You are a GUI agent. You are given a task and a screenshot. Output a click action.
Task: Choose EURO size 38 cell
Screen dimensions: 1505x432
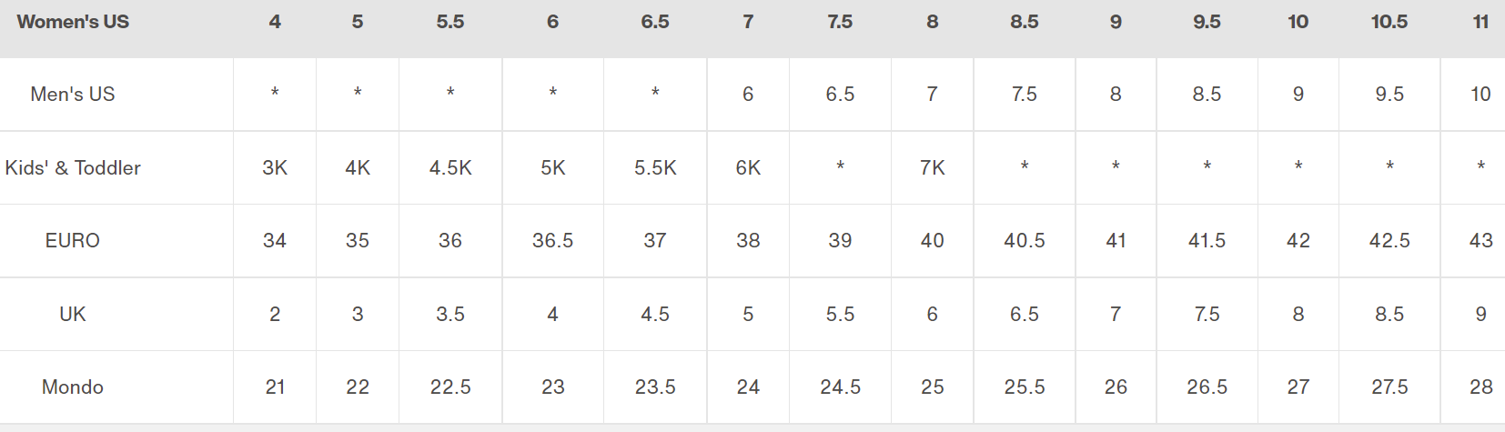748,241
